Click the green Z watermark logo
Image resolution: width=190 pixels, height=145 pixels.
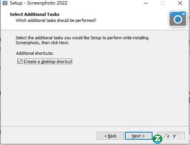(157, 139)
